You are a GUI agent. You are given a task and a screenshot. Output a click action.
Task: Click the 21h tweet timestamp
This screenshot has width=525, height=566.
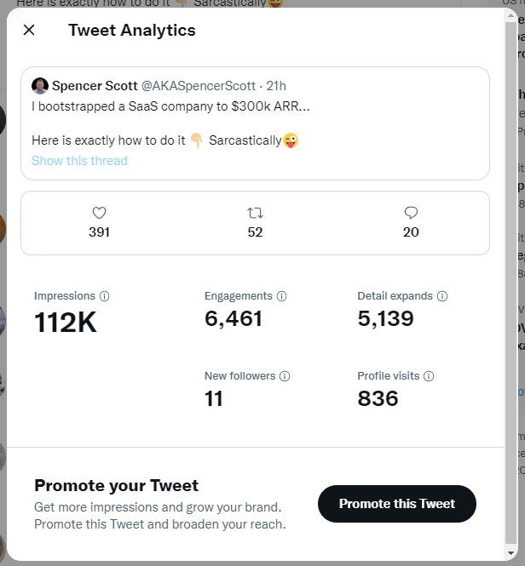[x=276, y=86]
